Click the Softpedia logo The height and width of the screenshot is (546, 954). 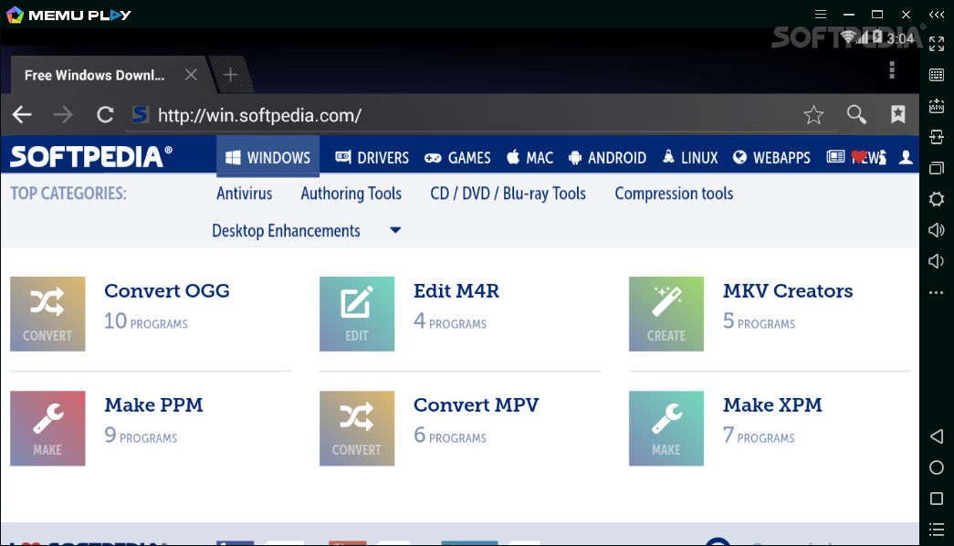(91, 156)
